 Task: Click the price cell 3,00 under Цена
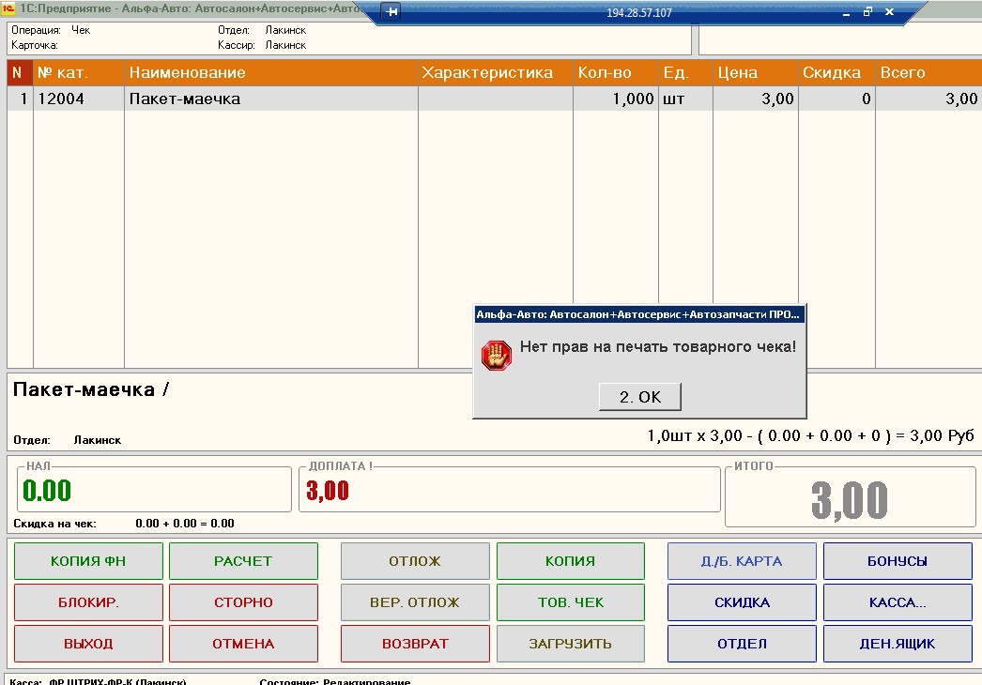(x=756, y=99)
